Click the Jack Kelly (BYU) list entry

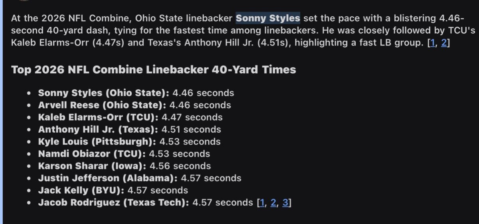click(113, 190)
